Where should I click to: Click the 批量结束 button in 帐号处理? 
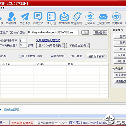tap(120, 75)
